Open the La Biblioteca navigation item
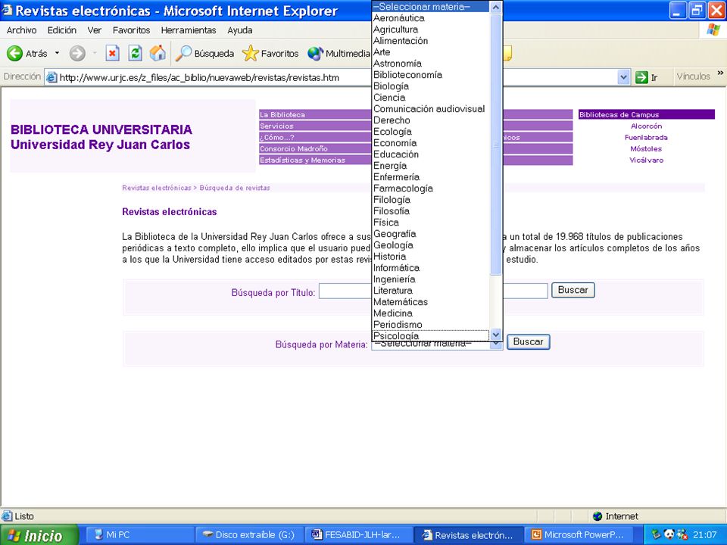This screenshot has height=545, width=727. [315, 114]
